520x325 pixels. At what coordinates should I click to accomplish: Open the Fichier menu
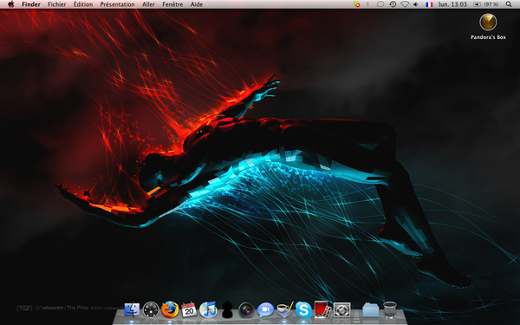[x=57, y=4]
